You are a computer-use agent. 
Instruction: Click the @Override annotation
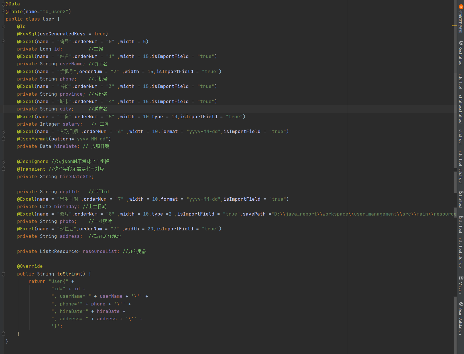[x=30, y=266]
